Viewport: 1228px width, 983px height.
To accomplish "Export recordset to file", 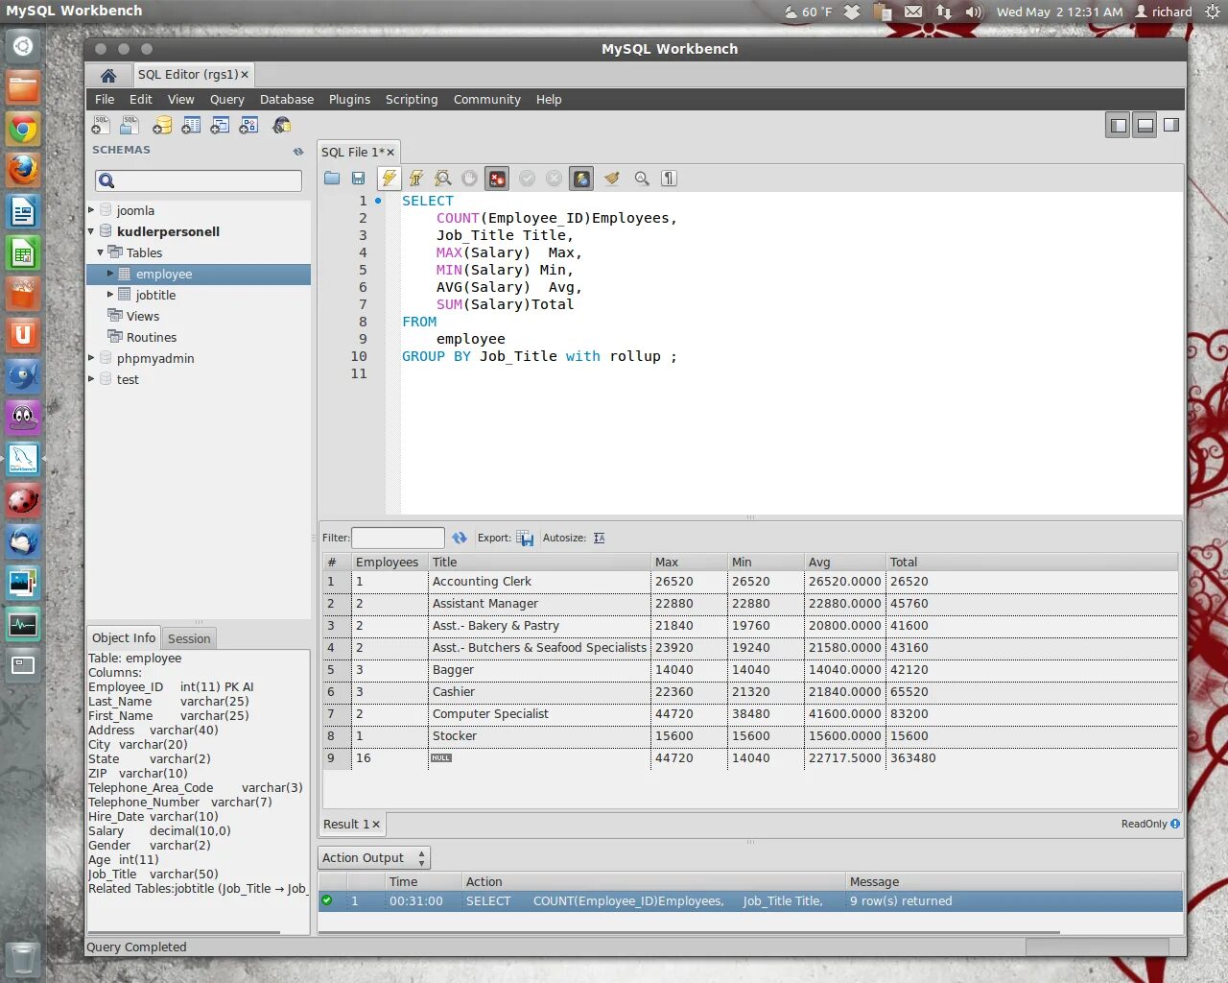I will coord(525,538).
